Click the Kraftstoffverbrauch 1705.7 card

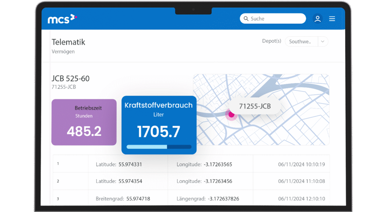(x=159, y=125)
